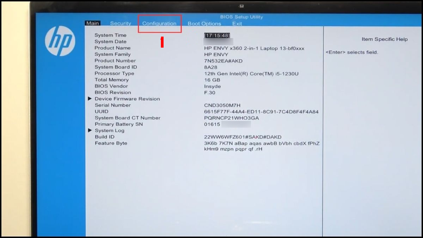
Task: Click the System Board ID label
Action: (x=116, y=67)
